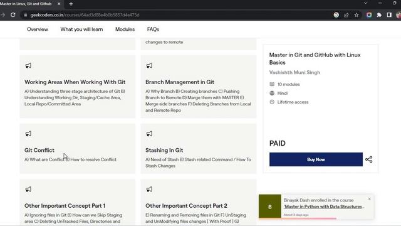Image resolution: width=401 pixels, height=226 pixels.
Task: Open the Grammarly extension icon
Action: pyautogui.click(x=336, y=15)
